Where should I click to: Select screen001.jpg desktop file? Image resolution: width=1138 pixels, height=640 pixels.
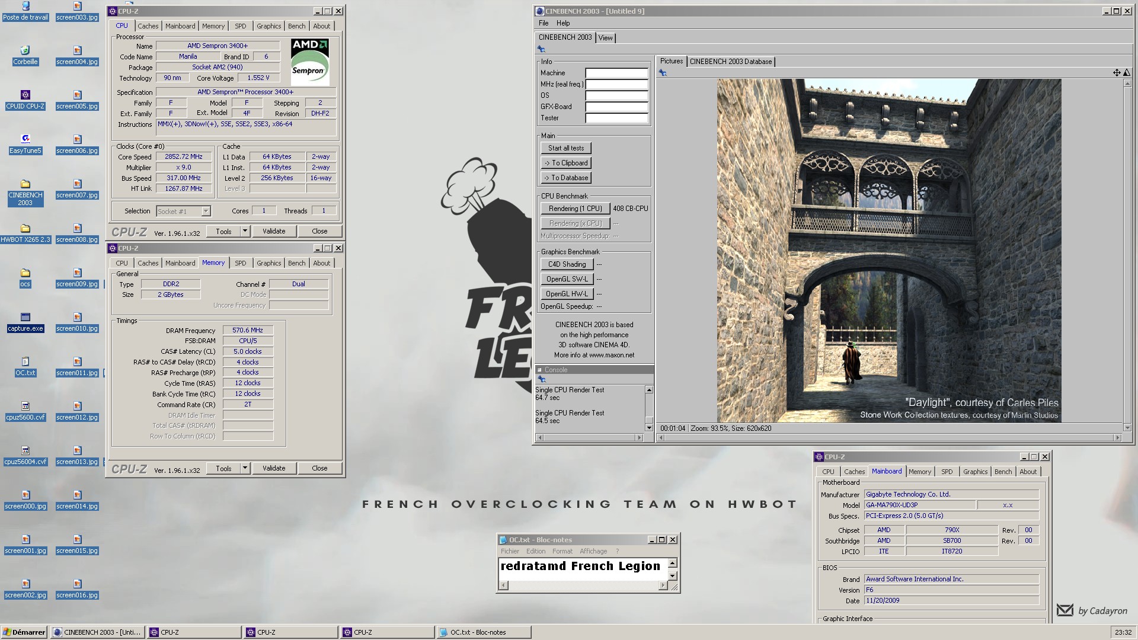tap(25, 545)
